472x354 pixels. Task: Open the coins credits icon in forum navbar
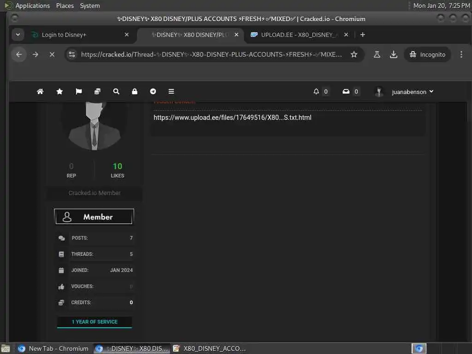[97, 92]
